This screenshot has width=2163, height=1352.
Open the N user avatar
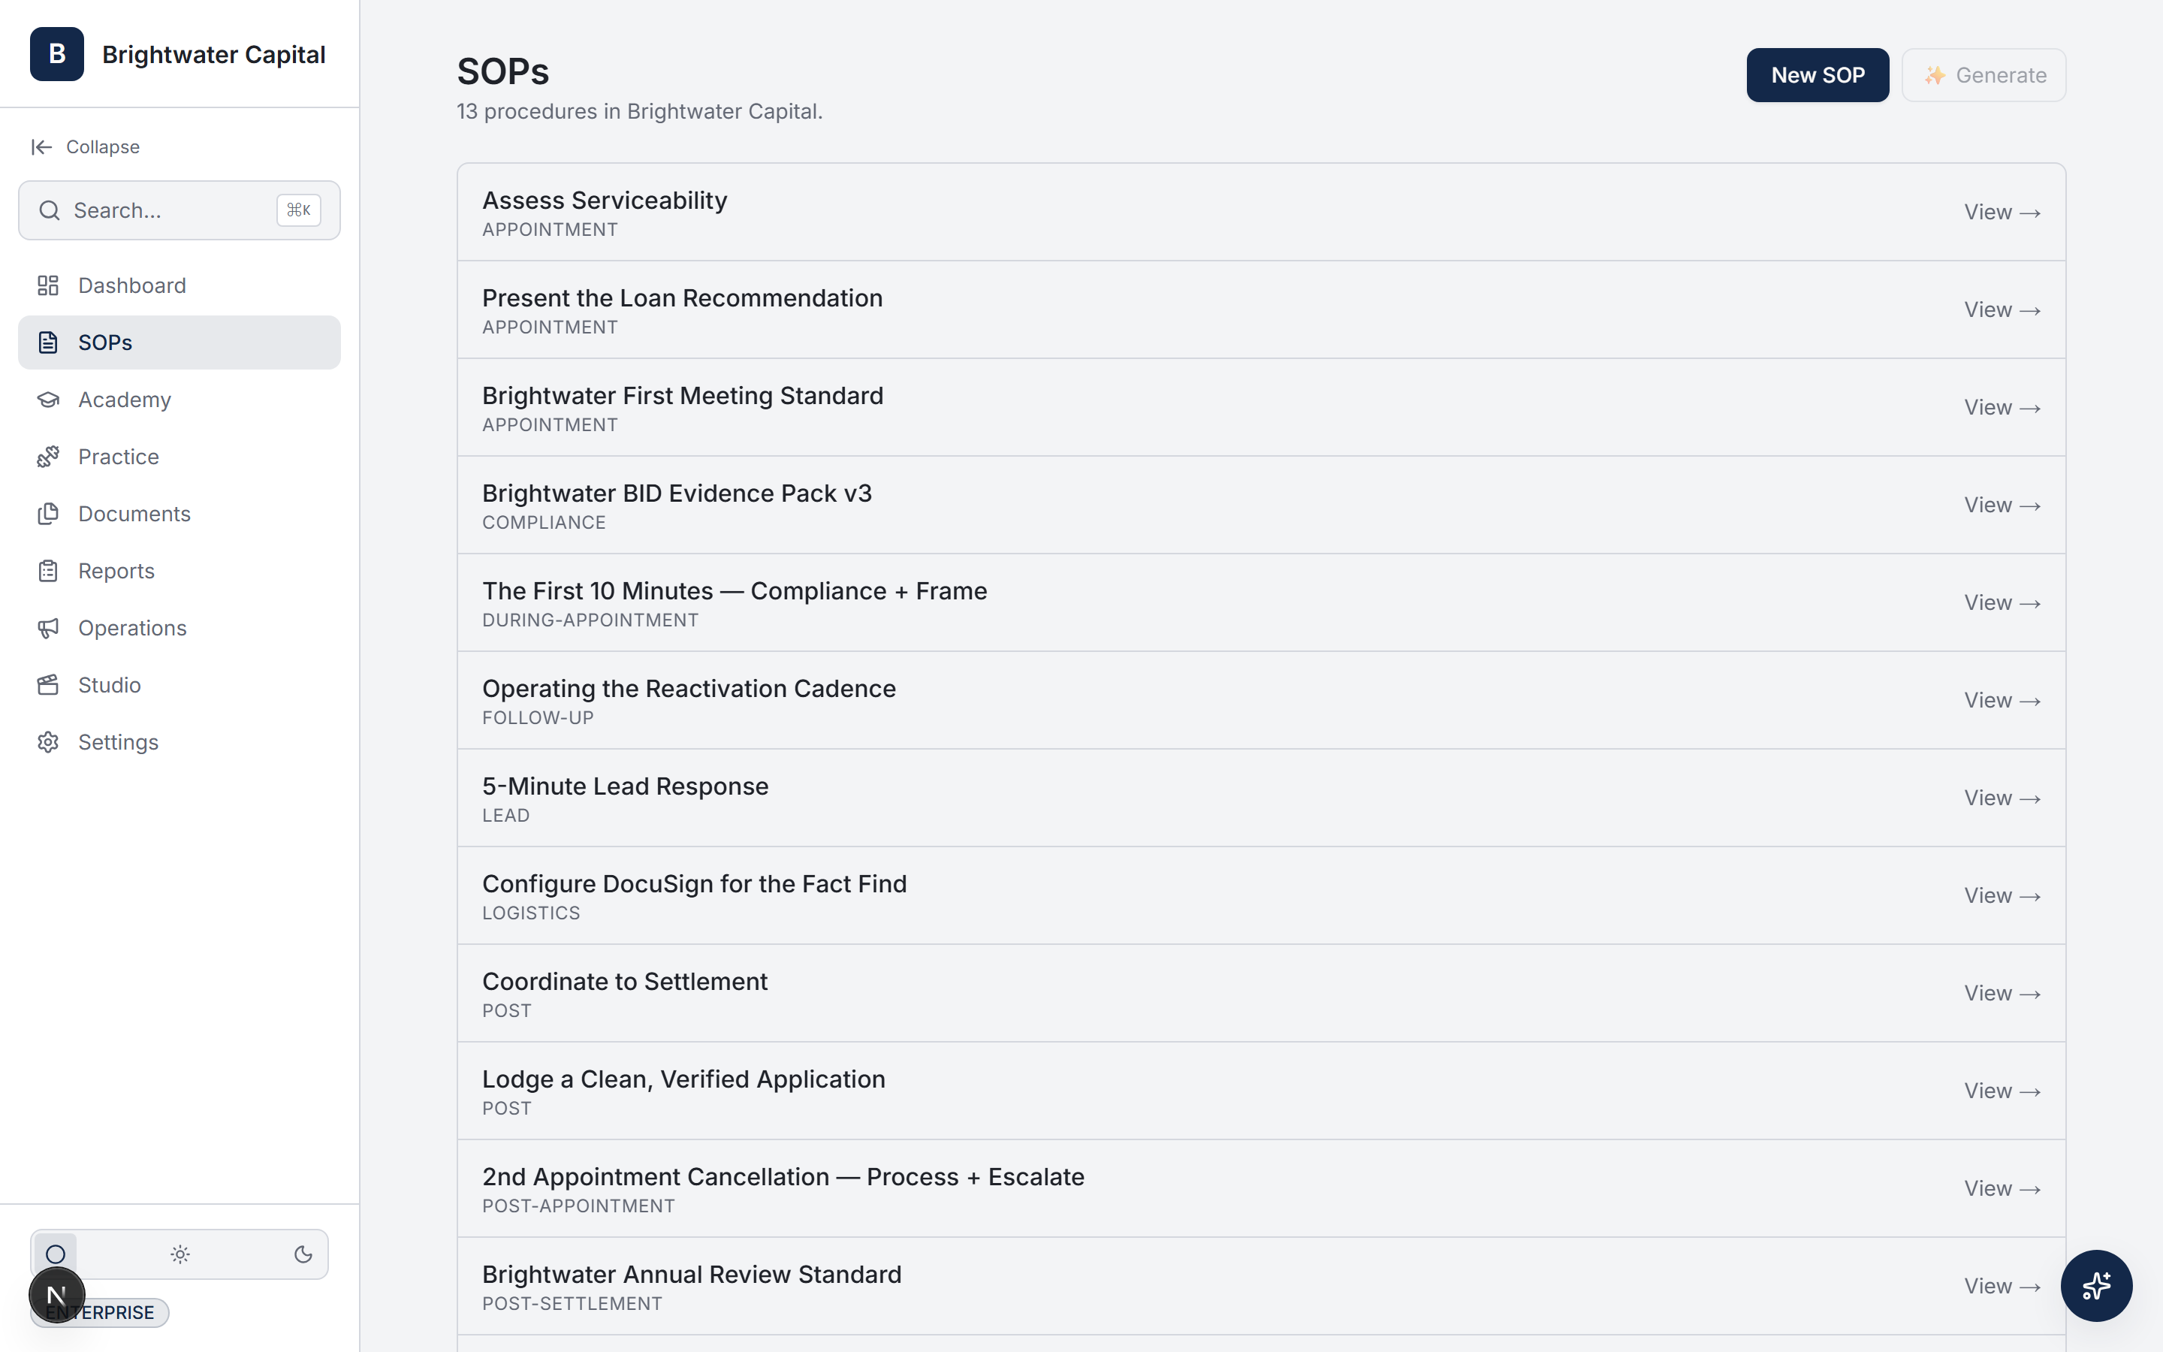click(56, 1295)
